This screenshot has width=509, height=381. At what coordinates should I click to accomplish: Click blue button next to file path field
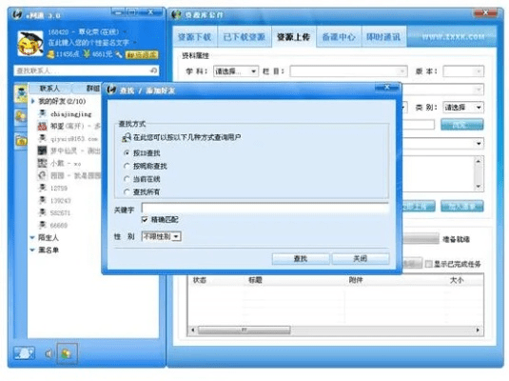click(462, 125)
